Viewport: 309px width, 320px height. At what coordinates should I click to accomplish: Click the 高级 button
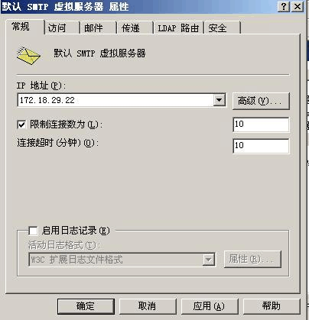point(261,101)
